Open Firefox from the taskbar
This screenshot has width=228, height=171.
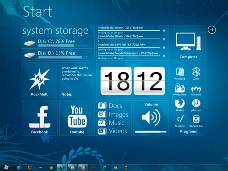tap(30, 167)
